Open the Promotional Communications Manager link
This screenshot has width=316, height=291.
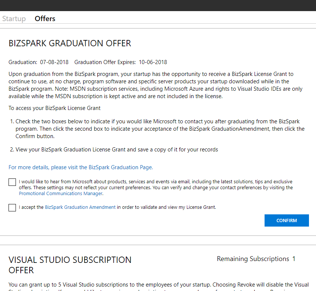point(61,193)
